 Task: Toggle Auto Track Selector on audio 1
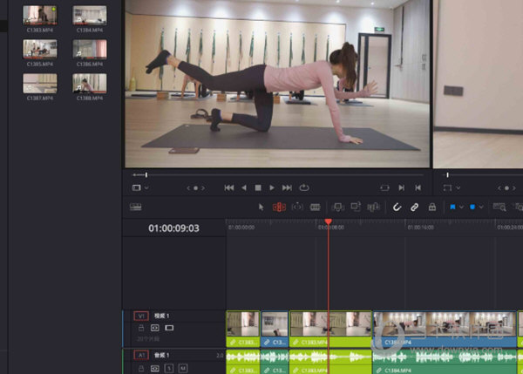tap(155, 368)
